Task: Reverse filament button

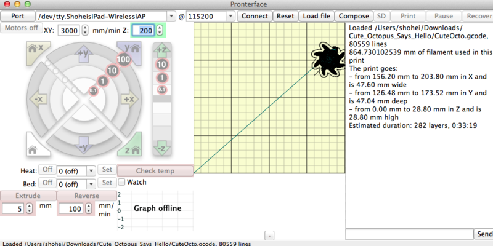Action: point(86,196)
